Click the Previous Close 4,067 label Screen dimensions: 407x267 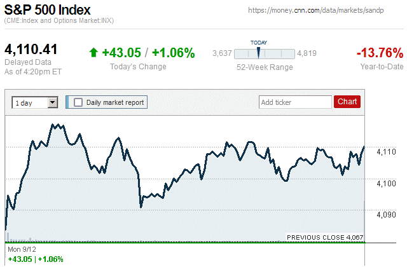324,237
